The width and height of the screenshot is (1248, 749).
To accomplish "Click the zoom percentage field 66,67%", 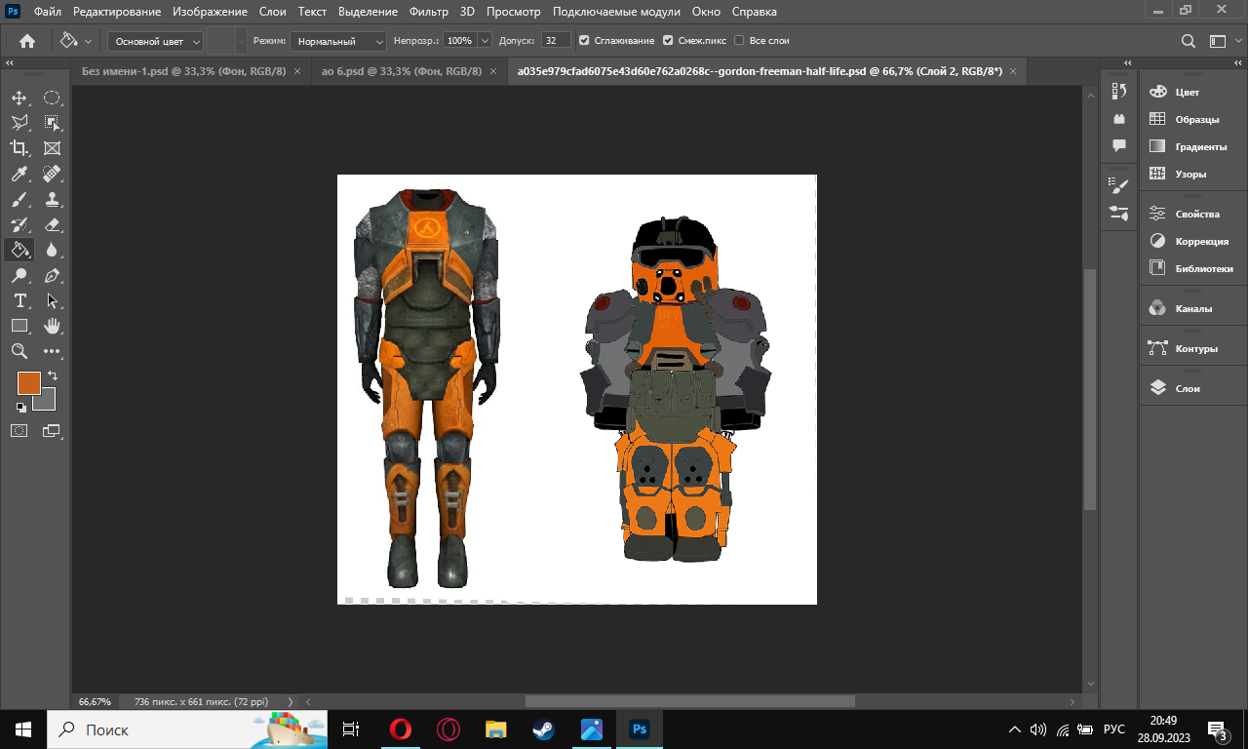I will (96, 701).
